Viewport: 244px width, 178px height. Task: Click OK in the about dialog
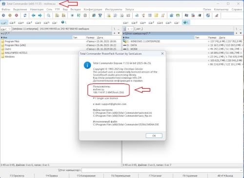click(154, 136)
